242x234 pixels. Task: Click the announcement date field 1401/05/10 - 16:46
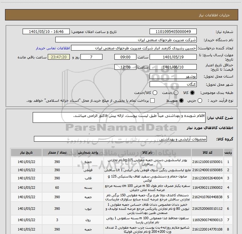tap(46, 31)
